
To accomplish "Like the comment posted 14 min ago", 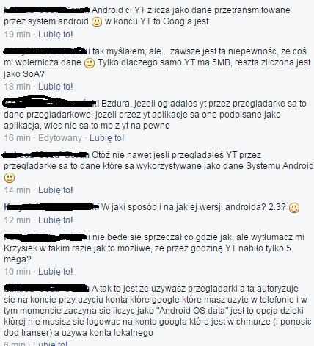I will point(56,190).
